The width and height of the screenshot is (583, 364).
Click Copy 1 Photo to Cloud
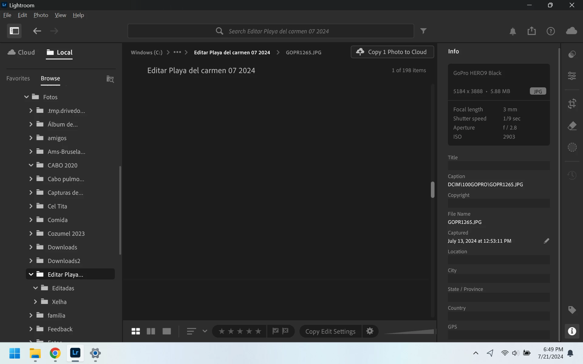click(392, 52)
